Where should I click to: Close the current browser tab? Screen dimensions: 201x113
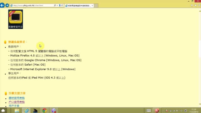[92, 6]
